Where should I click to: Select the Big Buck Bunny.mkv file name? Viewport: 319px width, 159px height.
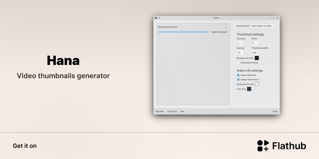(x=168, y=27)
